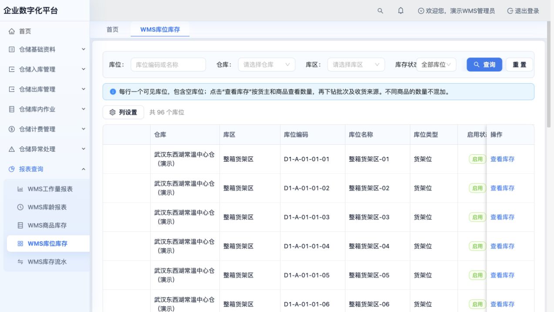Select the WMS库位库存 tab
Screen dimensions: 554x312
point(160,29)
